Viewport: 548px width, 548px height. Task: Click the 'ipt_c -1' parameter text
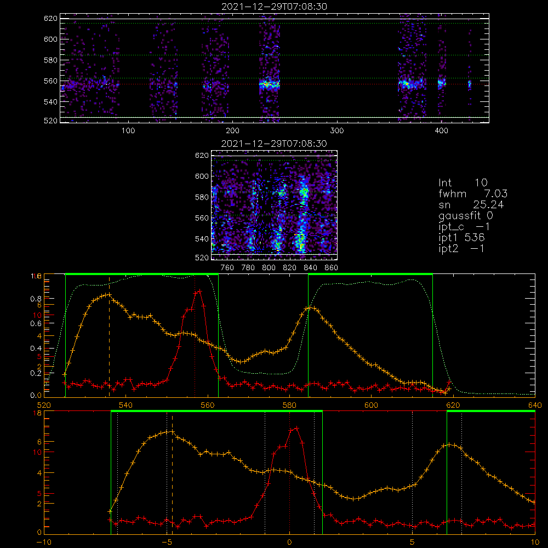pyautogui.click(x=464, y=227)
